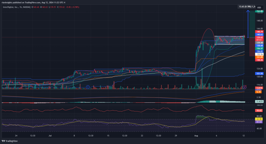
Task: Click the 152.80 green target price label
Action: coord(258,11)
